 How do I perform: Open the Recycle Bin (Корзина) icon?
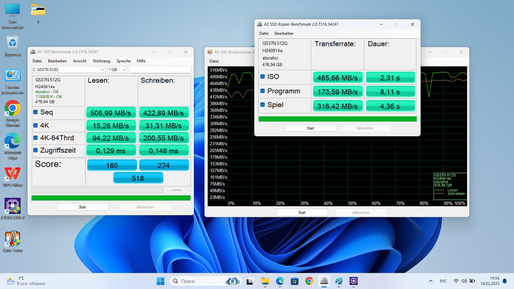point(12,43)
